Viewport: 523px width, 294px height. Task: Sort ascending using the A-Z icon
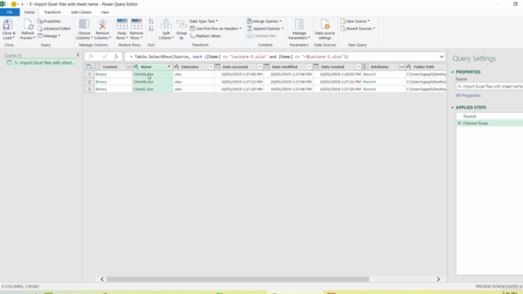pos(151,21)
